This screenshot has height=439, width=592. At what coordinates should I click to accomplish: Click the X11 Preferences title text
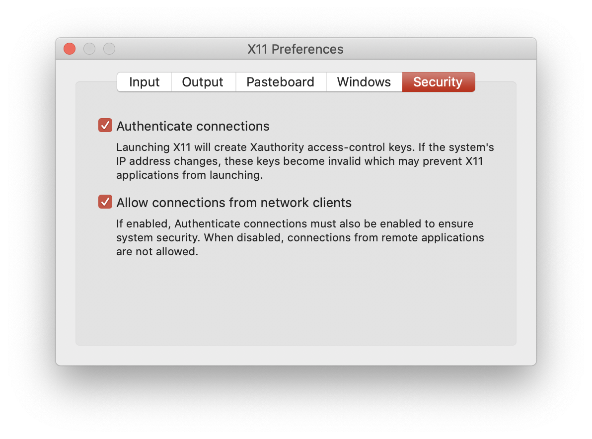[296, 49]
